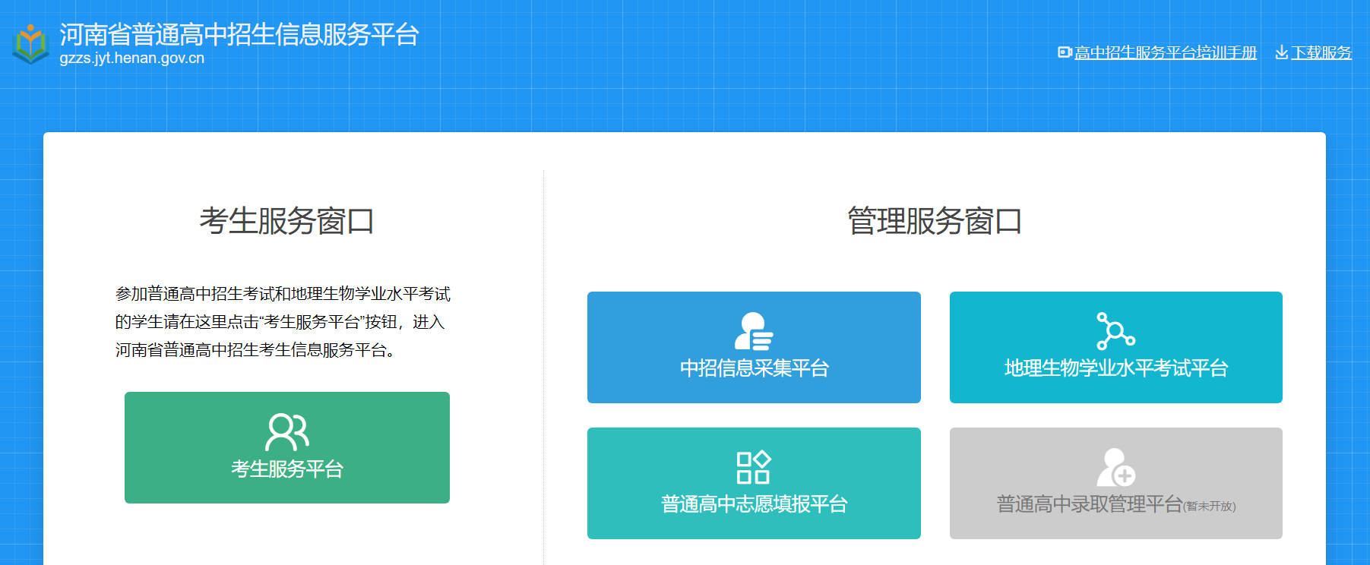Screen dimensions: 1370x565
Task: Open the 普通高中志愿填报平台 button
Action: coord(754,483)
